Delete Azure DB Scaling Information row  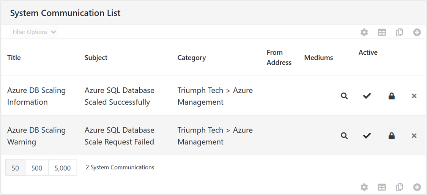414,96
